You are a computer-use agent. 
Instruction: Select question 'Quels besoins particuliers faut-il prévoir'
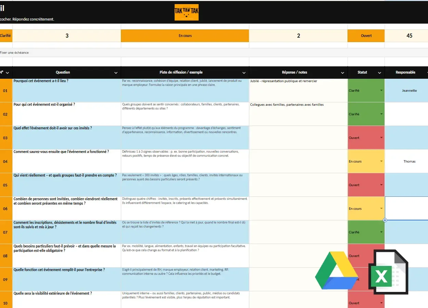[64, 248]
